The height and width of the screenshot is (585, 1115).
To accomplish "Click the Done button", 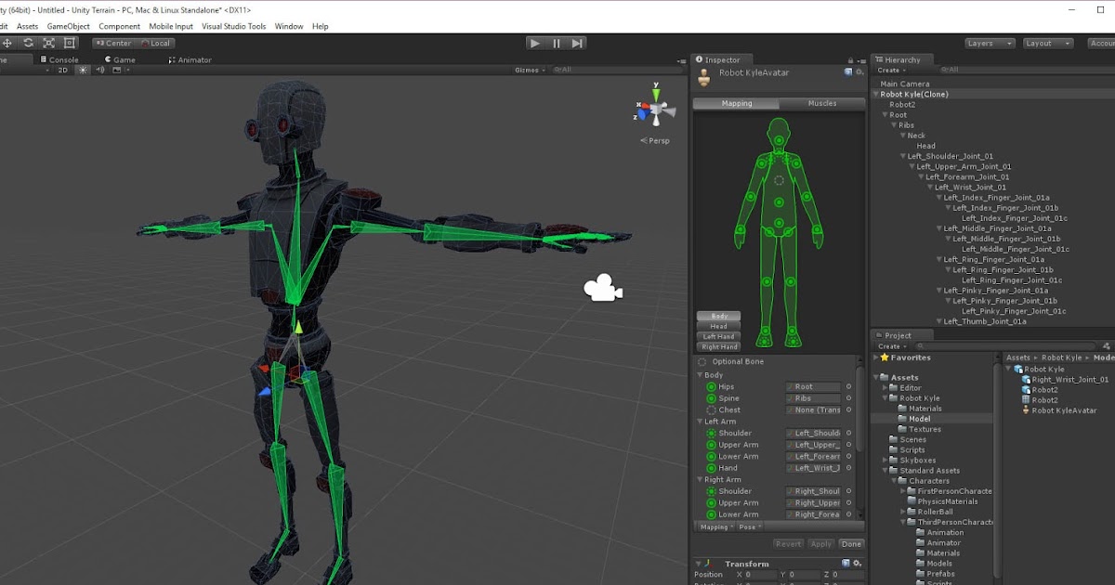I will [x=851, y=543].
